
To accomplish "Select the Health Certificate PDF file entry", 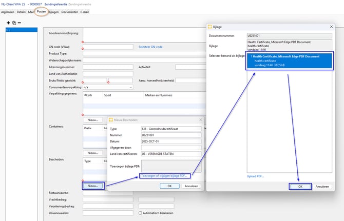I will [x=289, y=61].
